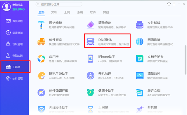Open the 清除痕迹 eraser icon

click(x=91, y=25)
